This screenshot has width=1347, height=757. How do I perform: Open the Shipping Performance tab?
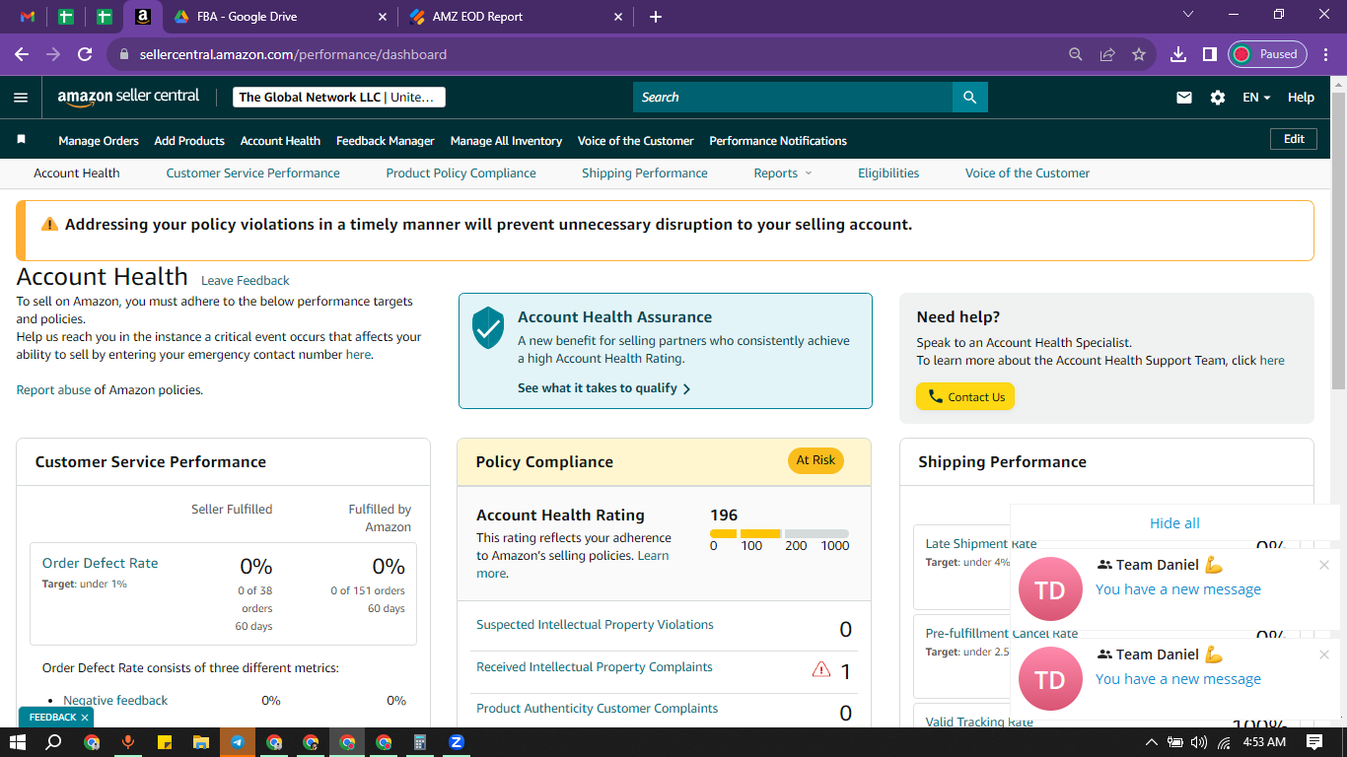point(645,172)
